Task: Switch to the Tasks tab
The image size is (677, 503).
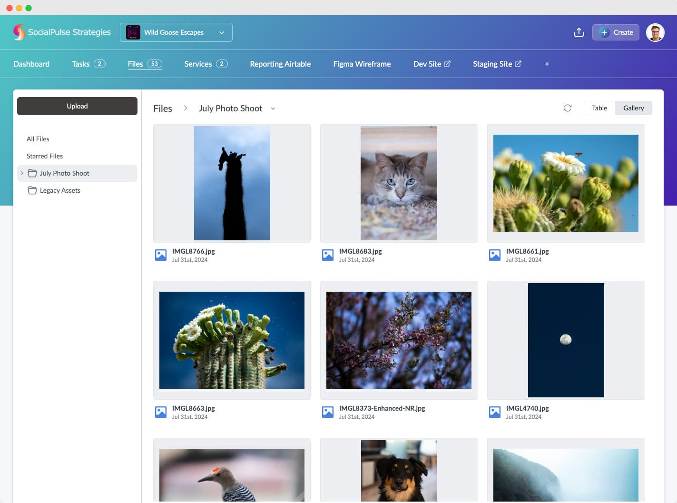Action: (88, 64)
